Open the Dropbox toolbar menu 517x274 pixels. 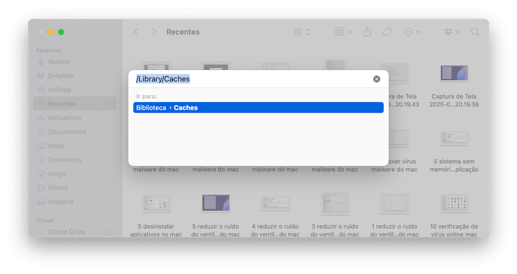pyautogui.click(x=452, y=32)
